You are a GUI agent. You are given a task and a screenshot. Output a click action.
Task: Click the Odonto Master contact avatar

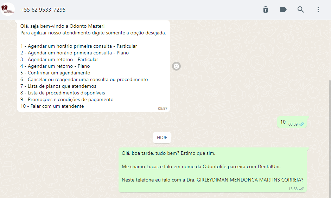(x=8, y=9)
